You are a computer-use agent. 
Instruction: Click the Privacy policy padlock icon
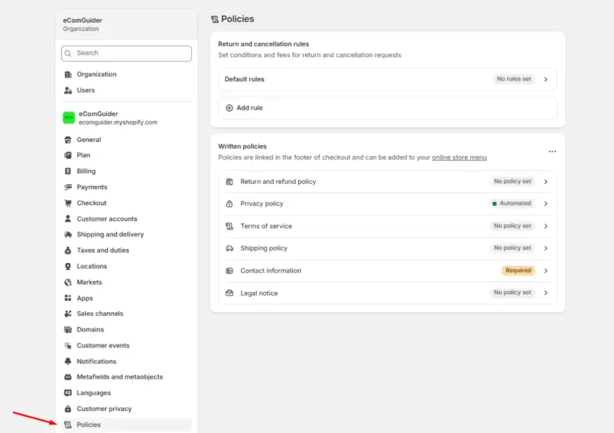230,204
